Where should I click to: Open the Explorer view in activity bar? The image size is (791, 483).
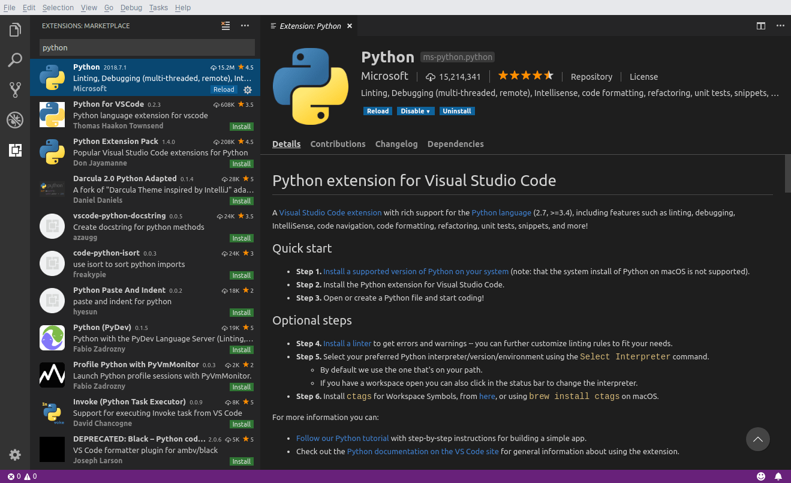click(x=15, y=29)
